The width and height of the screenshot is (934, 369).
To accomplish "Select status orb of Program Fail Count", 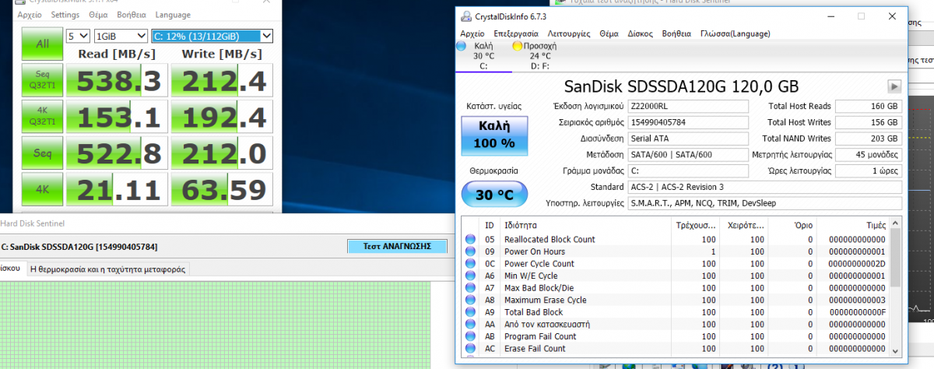I will (x=470, y=336).
